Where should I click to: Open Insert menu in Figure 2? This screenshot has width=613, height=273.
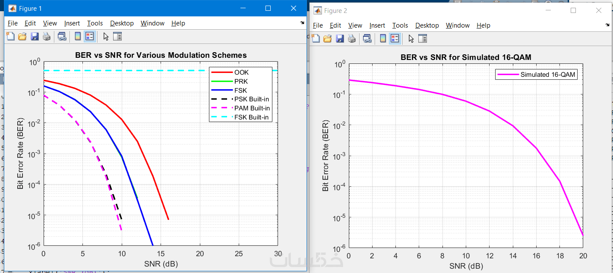pyautogui.click(x=377, y=25)
